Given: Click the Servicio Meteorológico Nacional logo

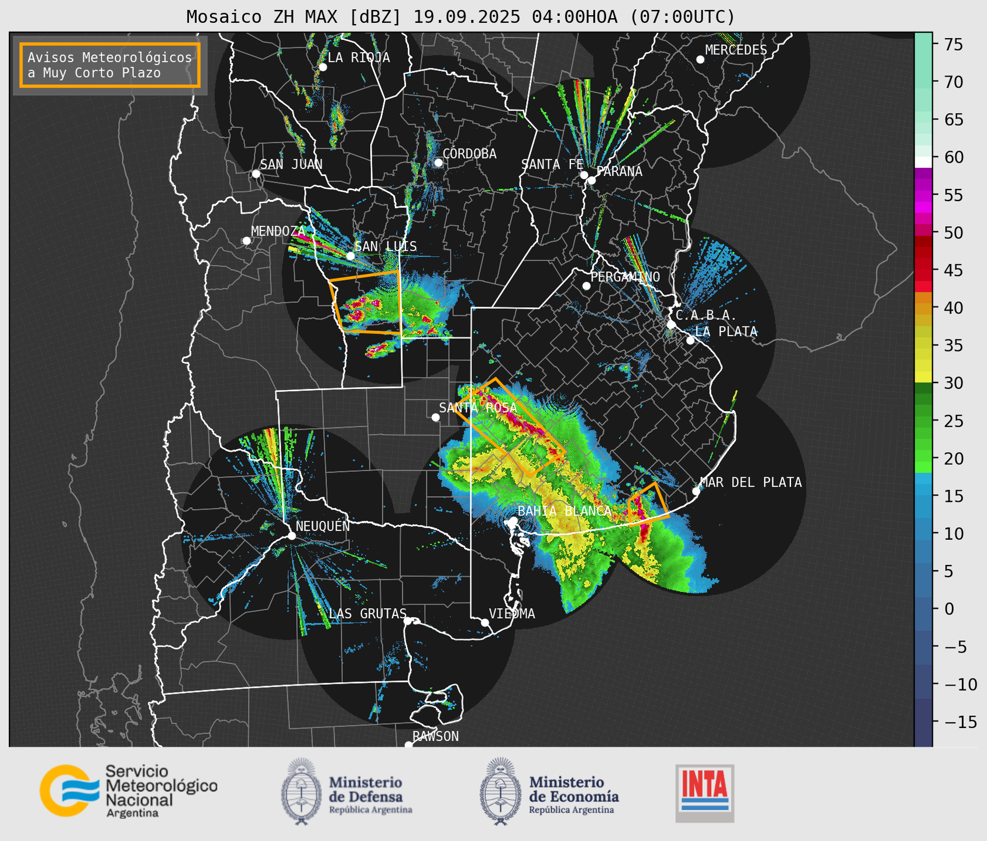Looking at the screenshot, I should pos(128,790).
